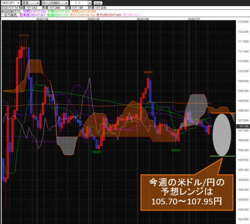The width and height of the screenshot is (250, 224).
Task: Click the 安値 low price 107.149
Action: click(74, 7)
